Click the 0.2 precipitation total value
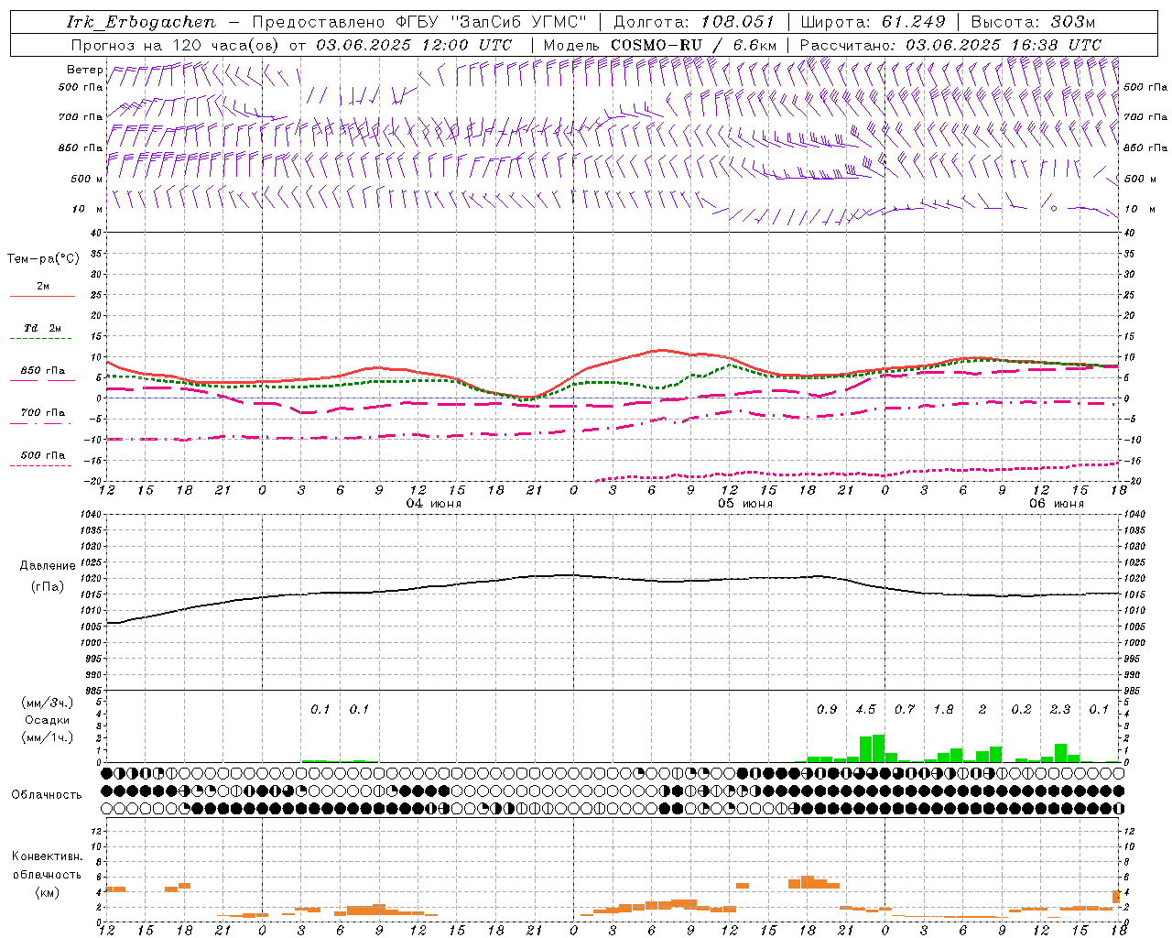 [x=1021, y=710]
